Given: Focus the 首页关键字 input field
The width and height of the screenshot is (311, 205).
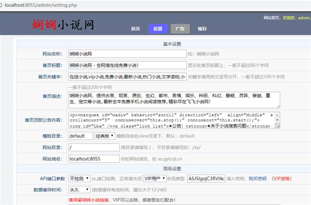Looking at the screenshot, I should point(127,77).
